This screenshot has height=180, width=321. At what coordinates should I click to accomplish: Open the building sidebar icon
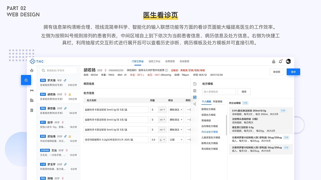(32, 100)
